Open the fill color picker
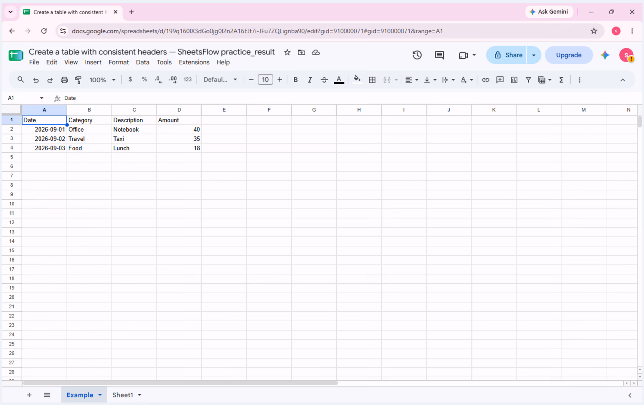The height and width of the screenshot is (405, 644). [x=357, y=80]
